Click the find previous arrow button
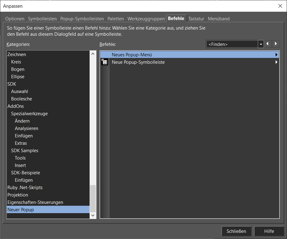The width and height of the screenshot is (287, 239). (268, 44)
